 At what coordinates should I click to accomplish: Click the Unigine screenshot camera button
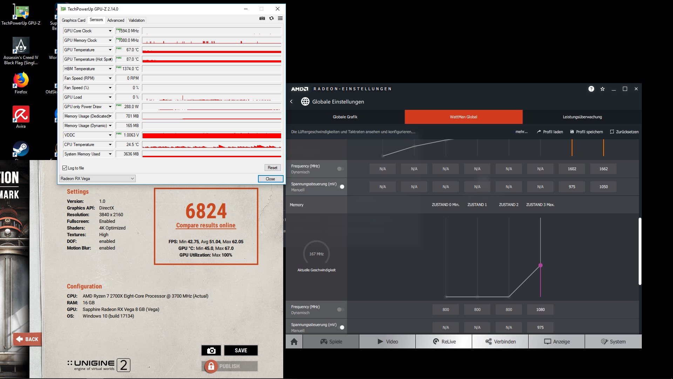click(x=211, y=350)
